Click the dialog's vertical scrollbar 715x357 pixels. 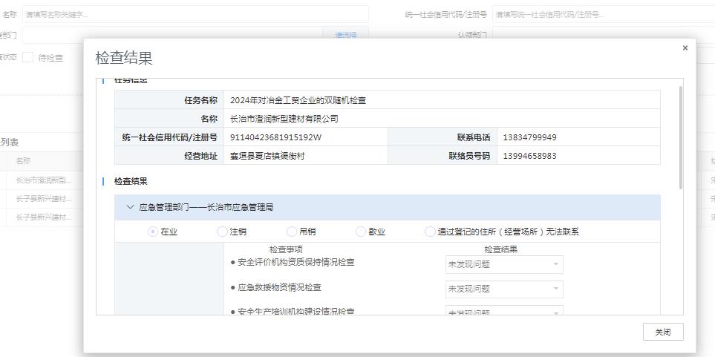681,138
